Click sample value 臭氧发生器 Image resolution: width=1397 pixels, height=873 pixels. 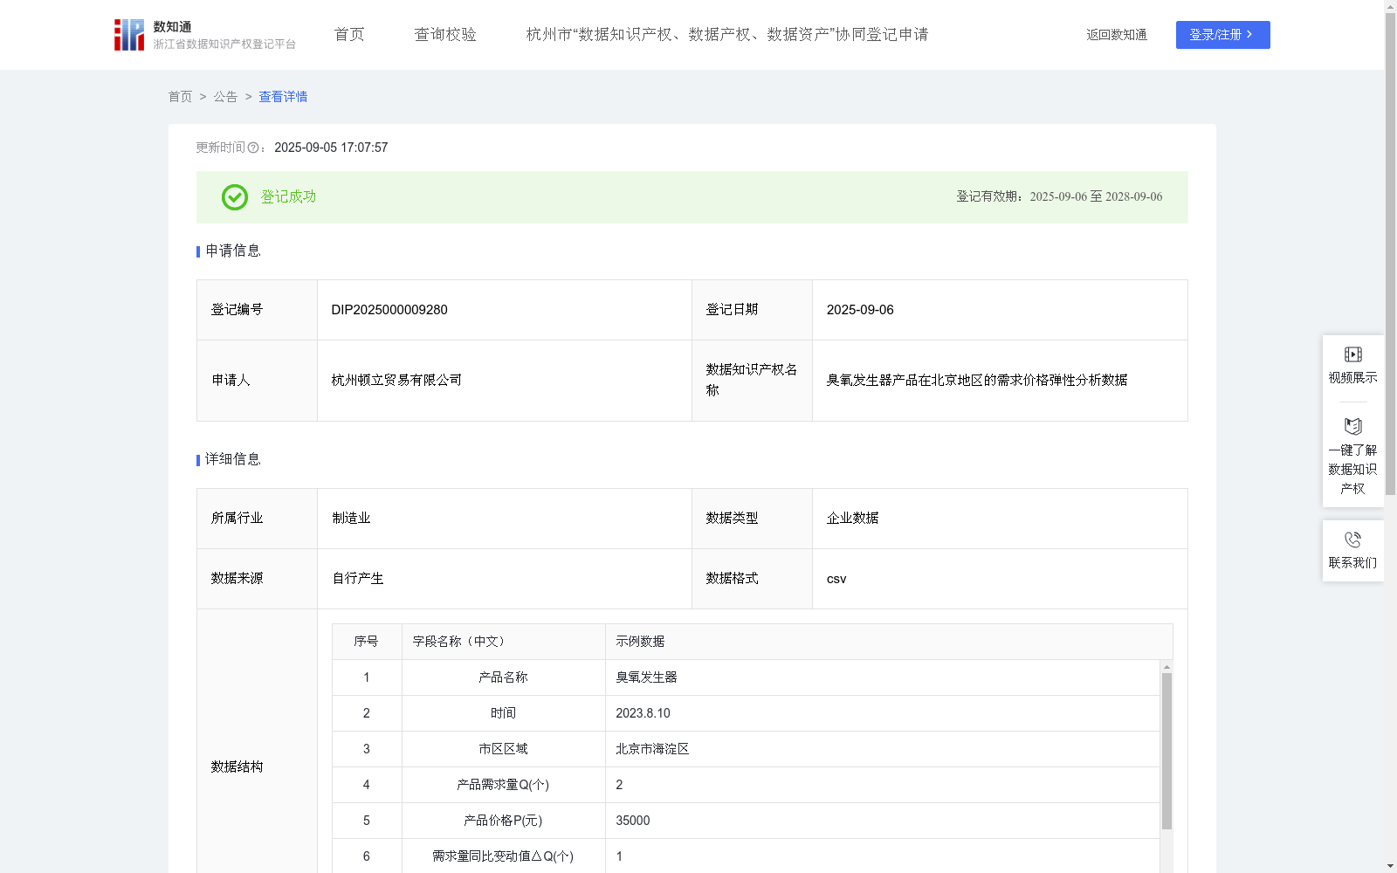click(646, 677)
